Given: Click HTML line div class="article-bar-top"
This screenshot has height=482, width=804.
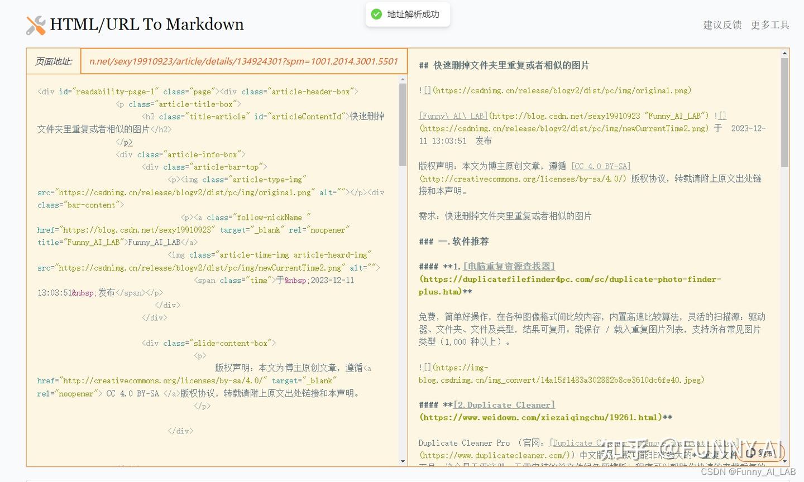Looking at the screenshot, I should point(204,167).
